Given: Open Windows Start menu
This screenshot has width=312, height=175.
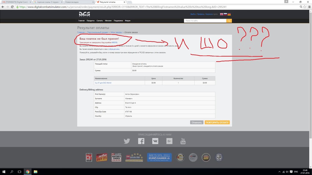Looking at the screenshot, I should pyautogui.click(x=4, y=172).
